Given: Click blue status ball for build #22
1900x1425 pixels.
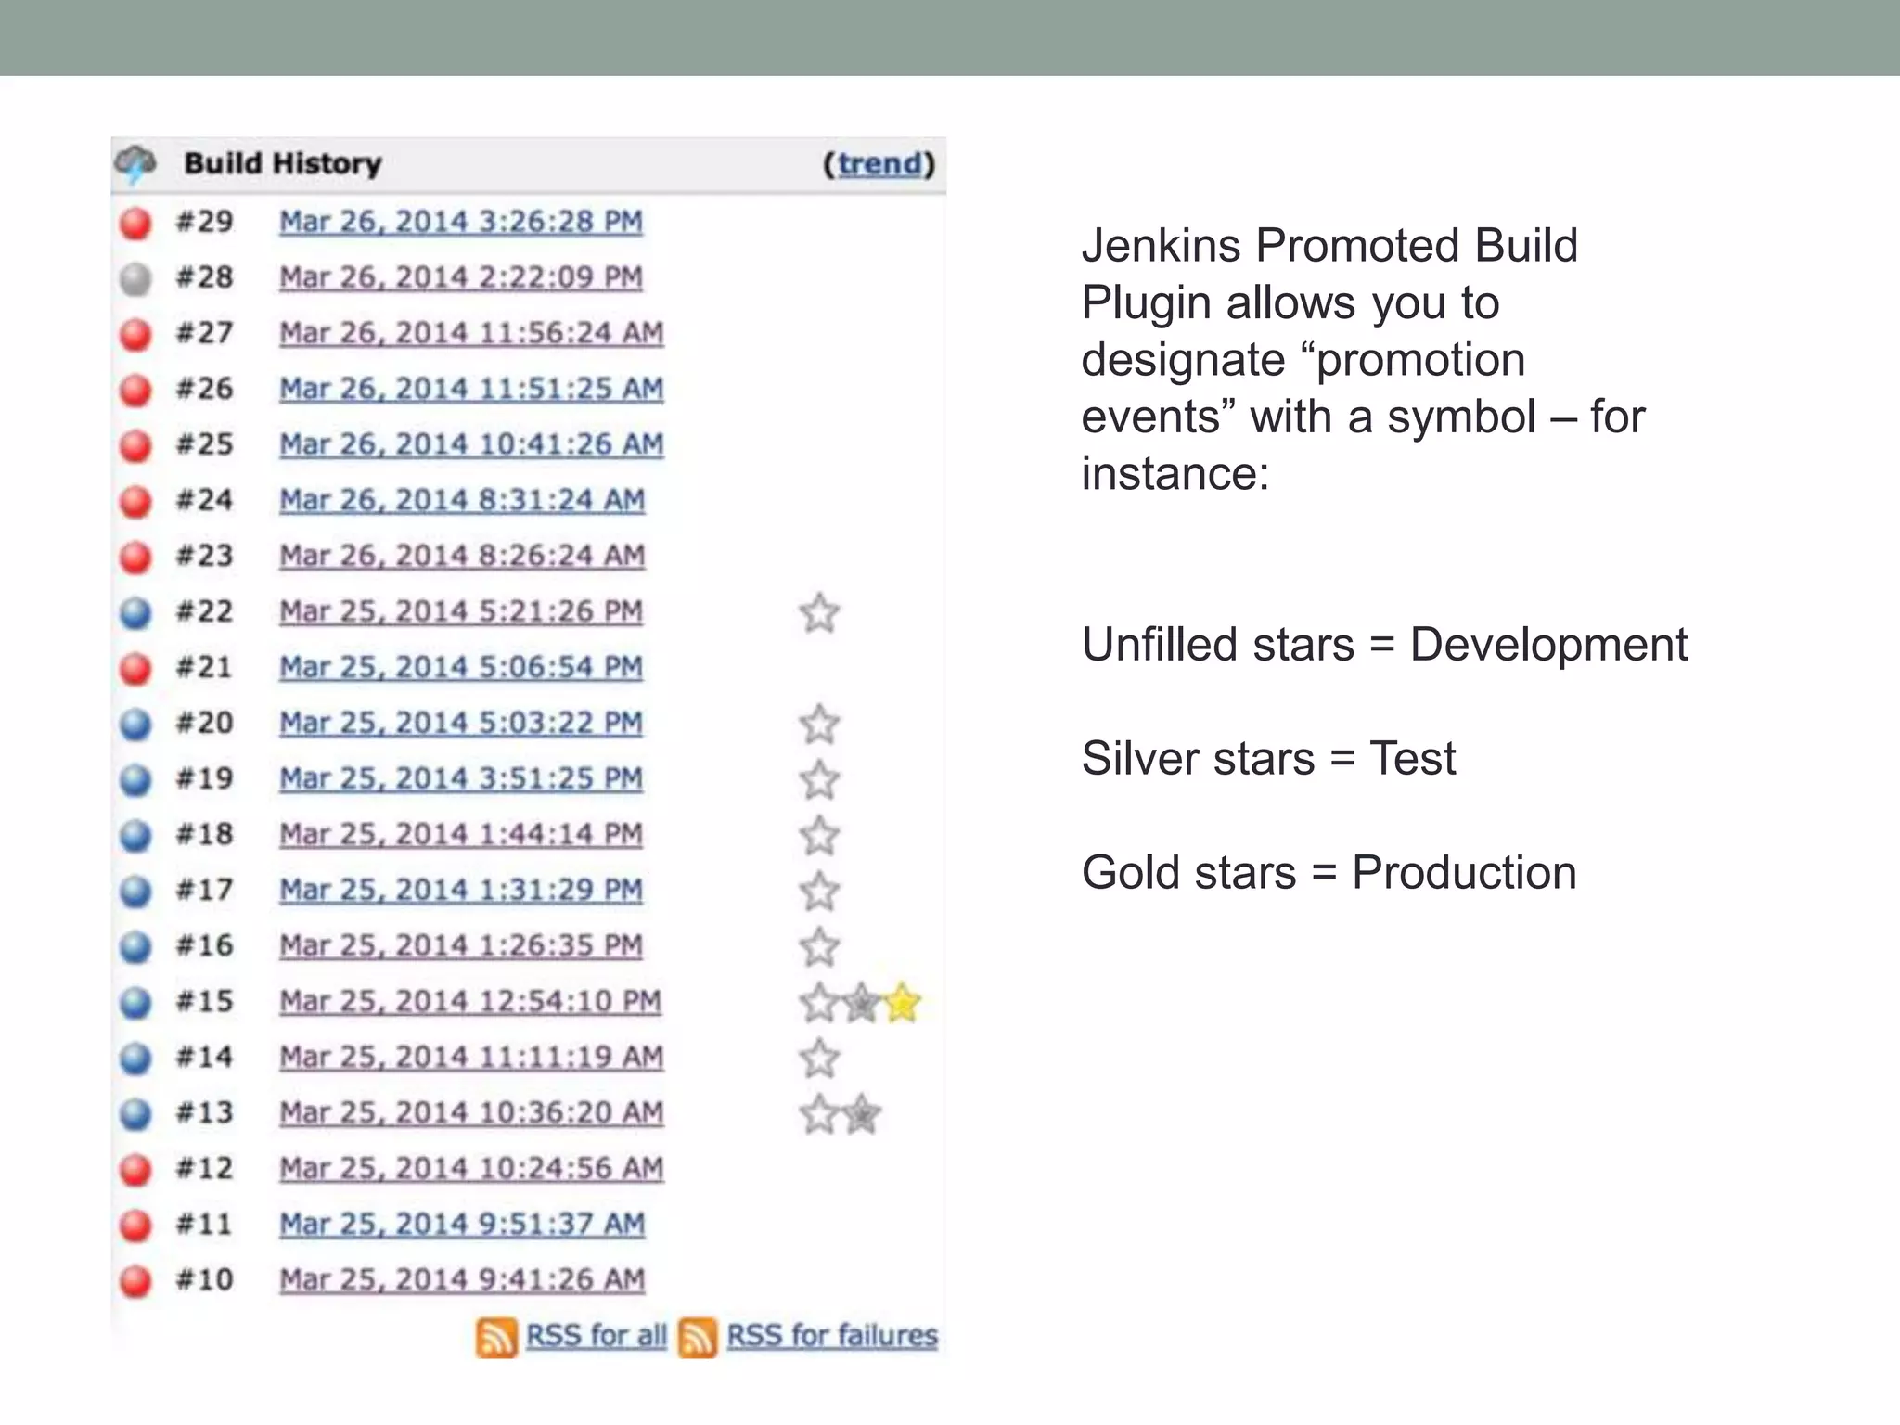Looking at the screenshot, I should 135,612.
